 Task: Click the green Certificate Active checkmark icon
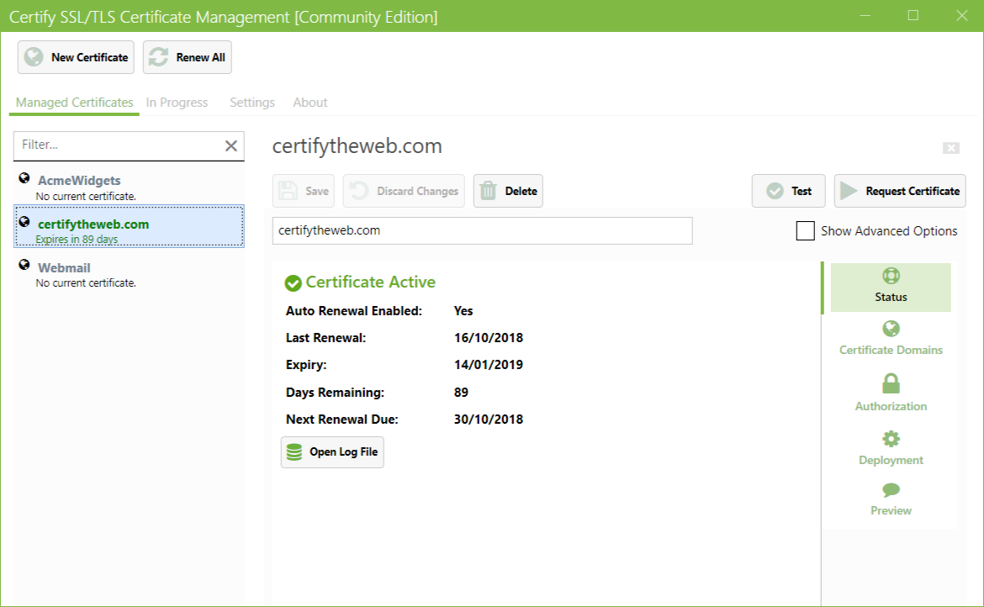click(x=293, y=283)
